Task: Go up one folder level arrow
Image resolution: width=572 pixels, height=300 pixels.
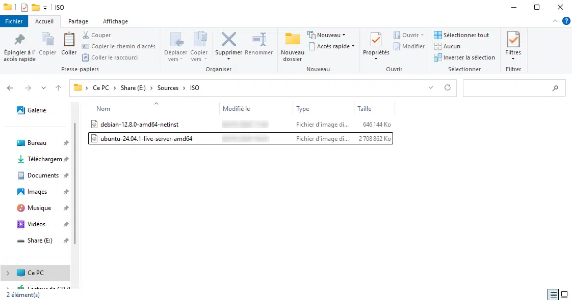Action: [58, 87]
